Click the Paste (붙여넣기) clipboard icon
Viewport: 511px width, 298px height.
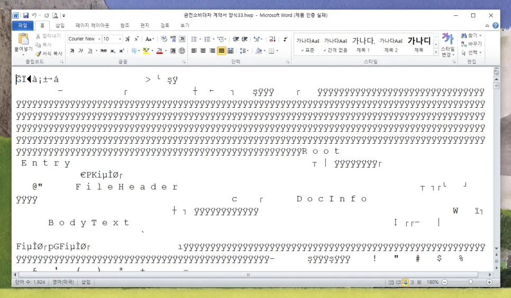23,39
